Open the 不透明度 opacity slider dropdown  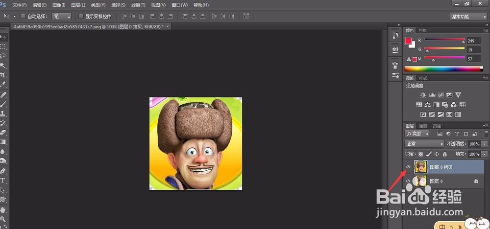point(485,144)
